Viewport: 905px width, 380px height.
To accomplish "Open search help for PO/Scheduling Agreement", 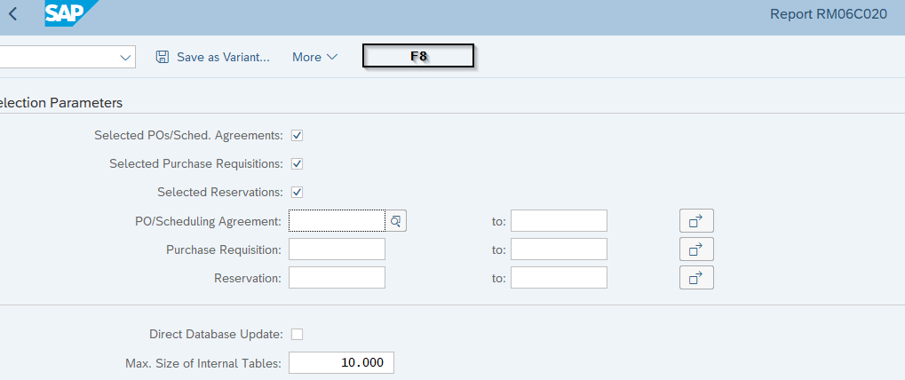I will click(396, 220).
